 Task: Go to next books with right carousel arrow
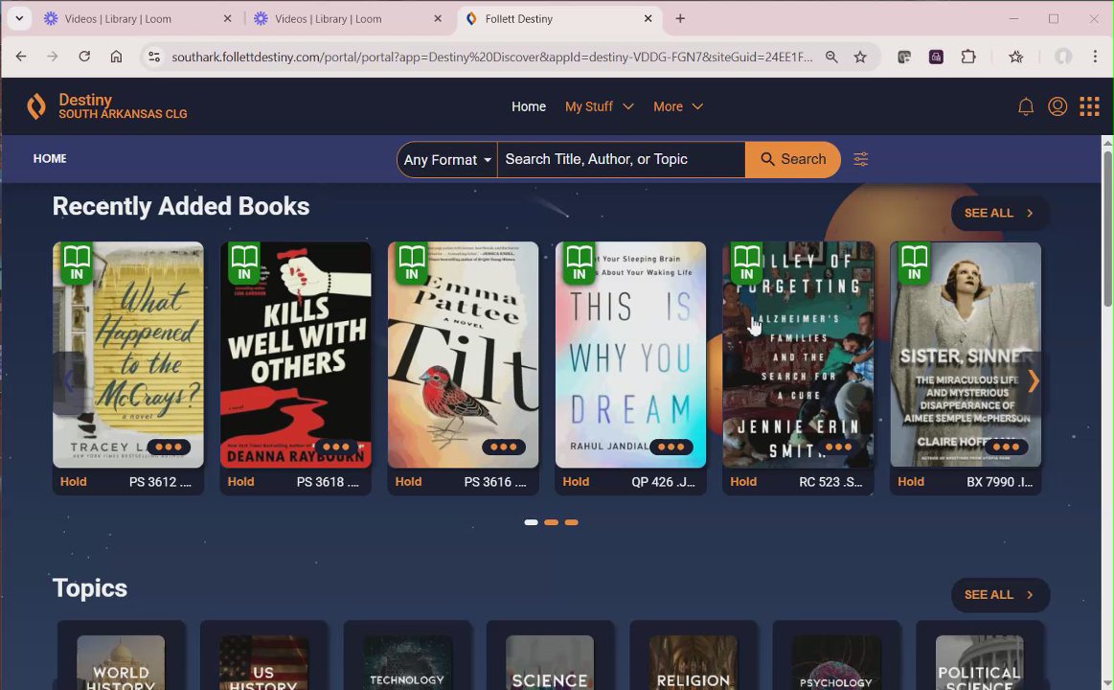click(x=1033, y=381)
